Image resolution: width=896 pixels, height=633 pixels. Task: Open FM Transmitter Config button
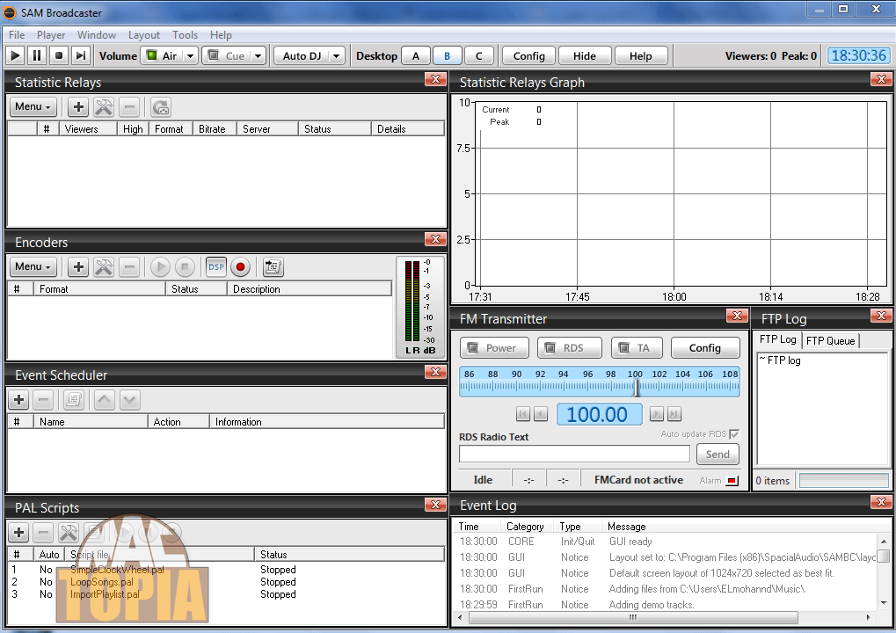pos(705,348)
